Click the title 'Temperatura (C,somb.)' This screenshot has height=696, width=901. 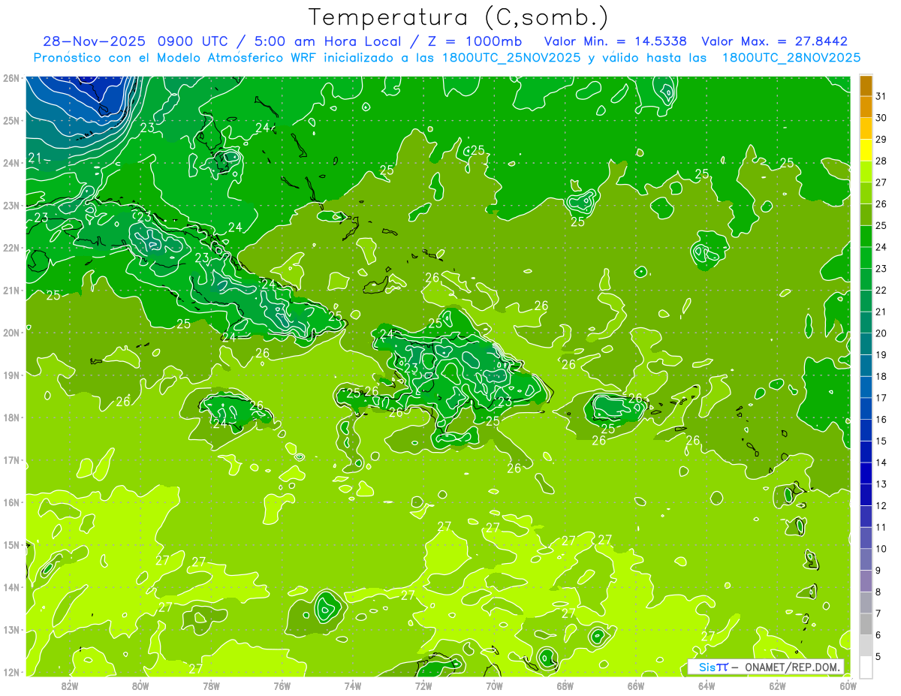(x=459, y=17)
